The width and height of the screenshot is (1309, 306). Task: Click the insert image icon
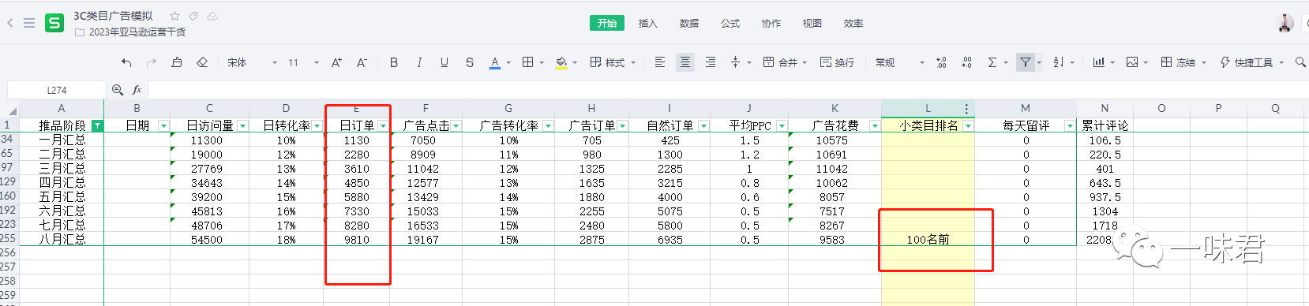(x=1132, y=62)
